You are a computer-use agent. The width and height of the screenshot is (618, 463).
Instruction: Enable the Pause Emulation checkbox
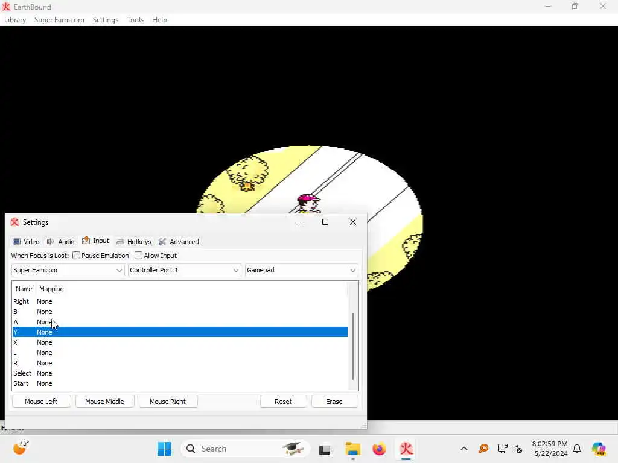(77, 256)
